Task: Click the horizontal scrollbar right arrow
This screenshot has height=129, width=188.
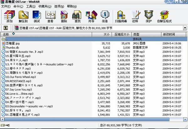Action: [x=185, y=119]
